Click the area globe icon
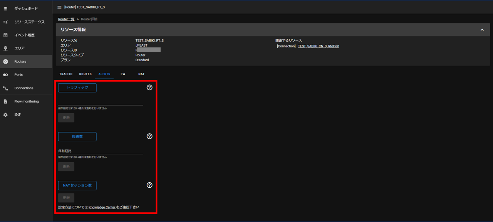The image size is (493, 222). point(5,48)
